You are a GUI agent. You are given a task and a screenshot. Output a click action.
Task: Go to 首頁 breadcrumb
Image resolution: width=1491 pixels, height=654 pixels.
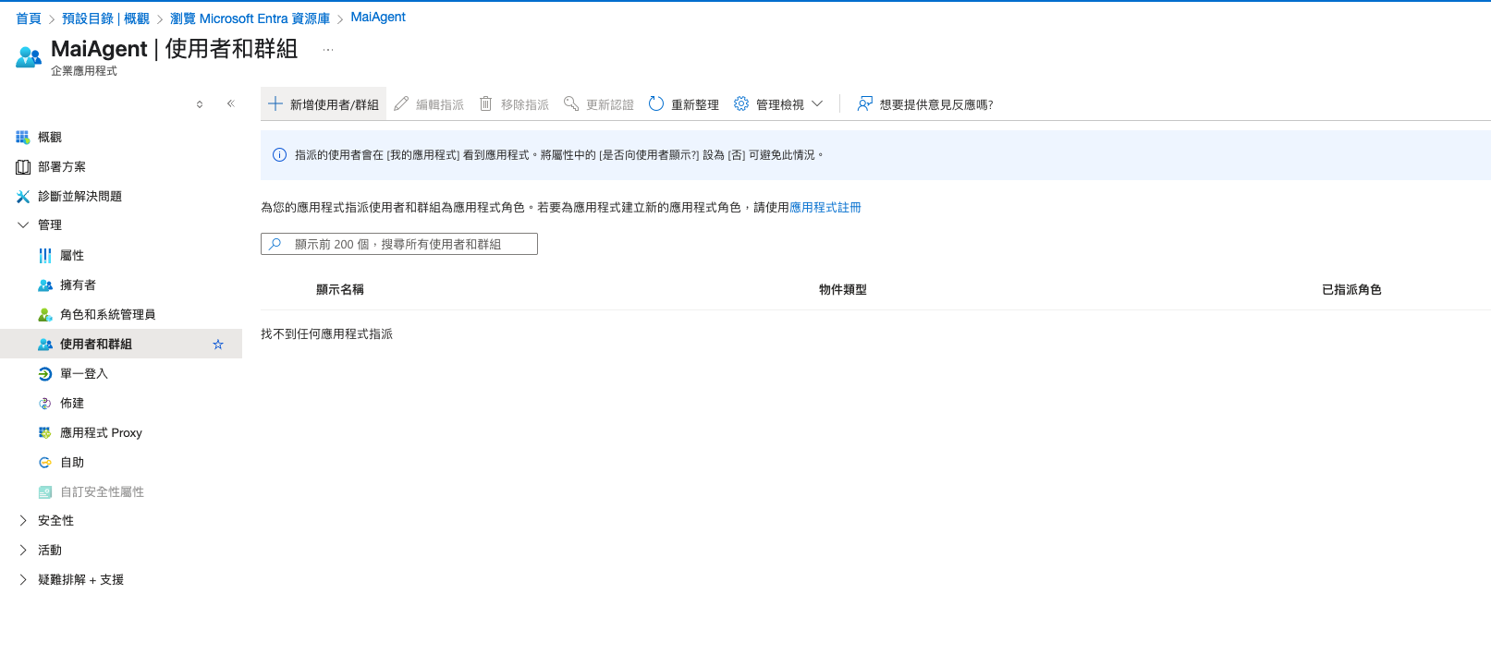pyautogui.click(x=29, y=18)
